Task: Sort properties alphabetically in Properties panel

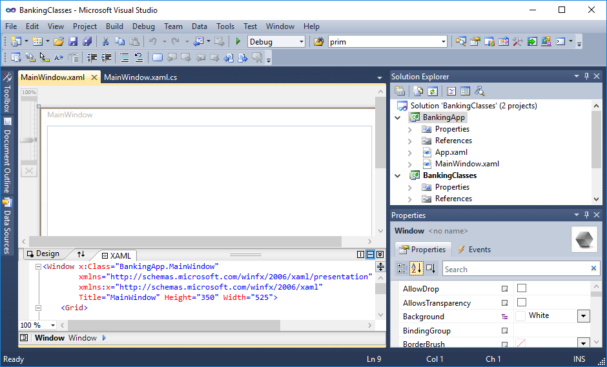Action: pos(417,269)
